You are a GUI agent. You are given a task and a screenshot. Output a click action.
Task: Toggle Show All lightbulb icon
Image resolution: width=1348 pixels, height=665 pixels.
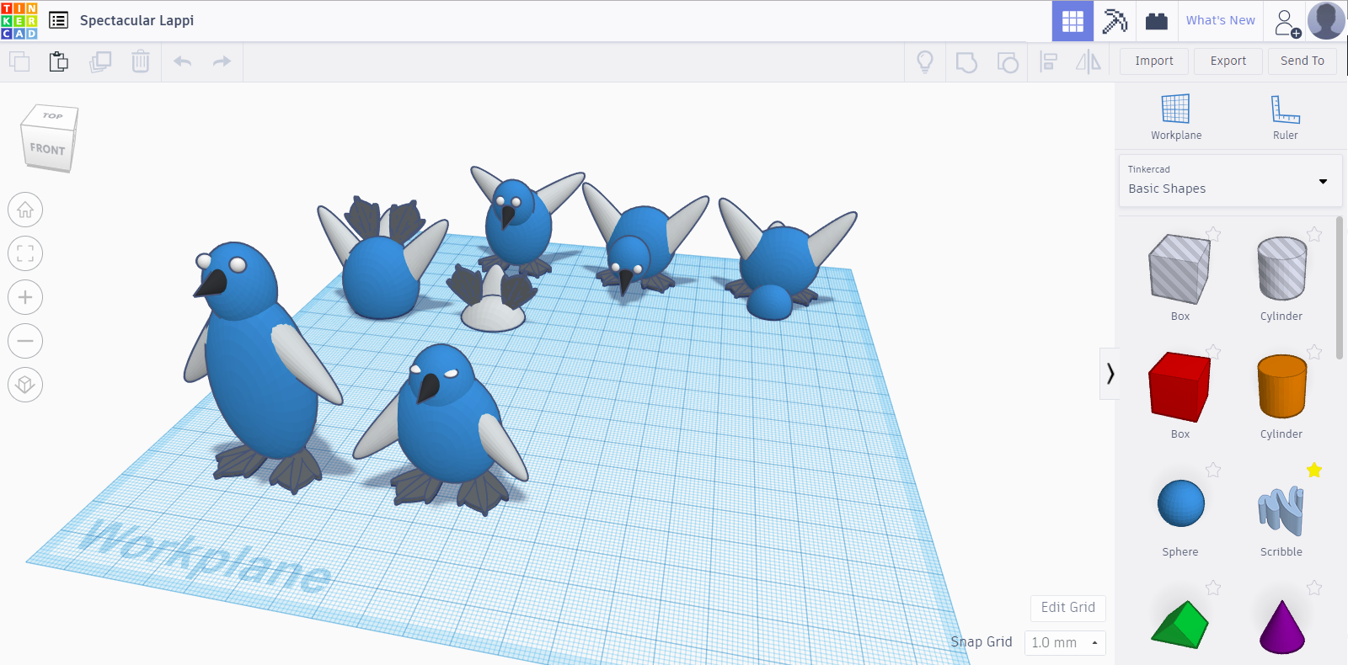pos(925,61)
